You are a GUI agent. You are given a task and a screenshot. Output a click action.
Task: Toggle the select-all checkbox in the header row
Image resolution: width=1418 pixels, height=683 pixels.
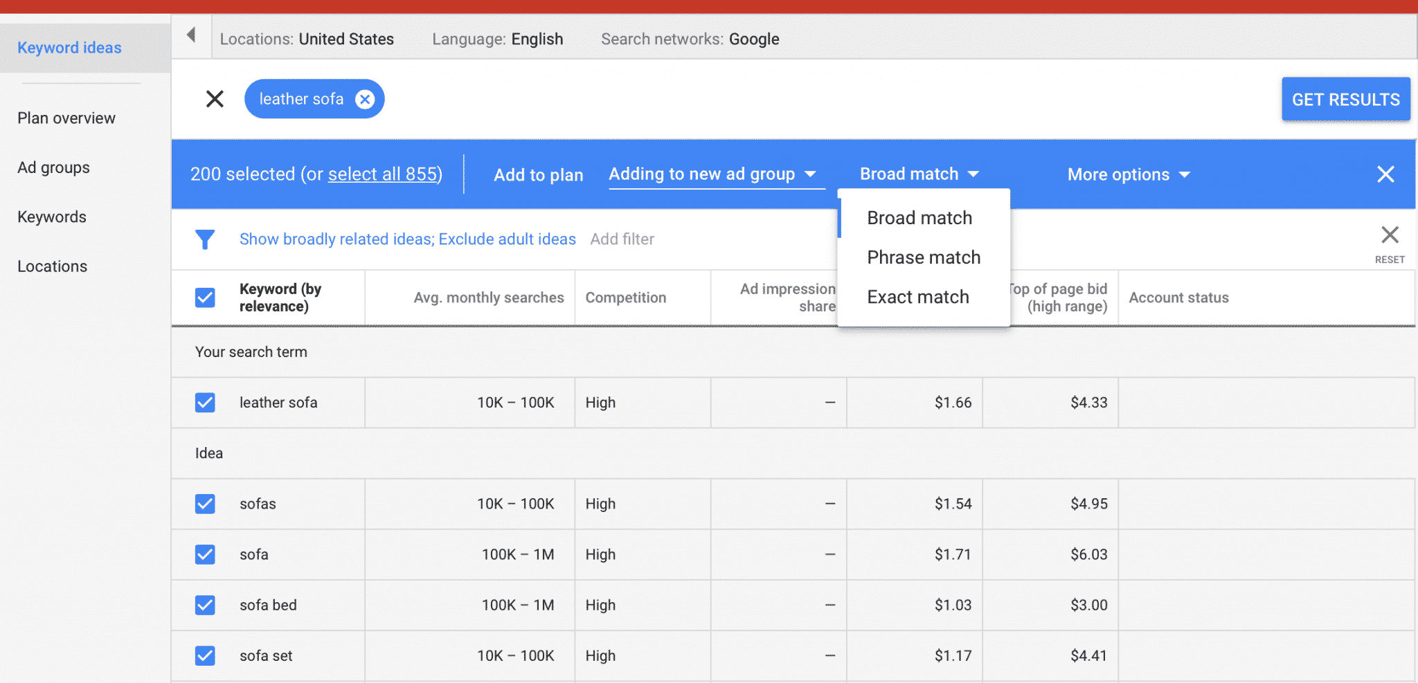(205, 298)
